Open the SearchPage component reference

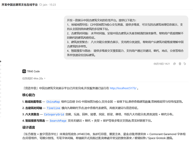coord(58,121)
